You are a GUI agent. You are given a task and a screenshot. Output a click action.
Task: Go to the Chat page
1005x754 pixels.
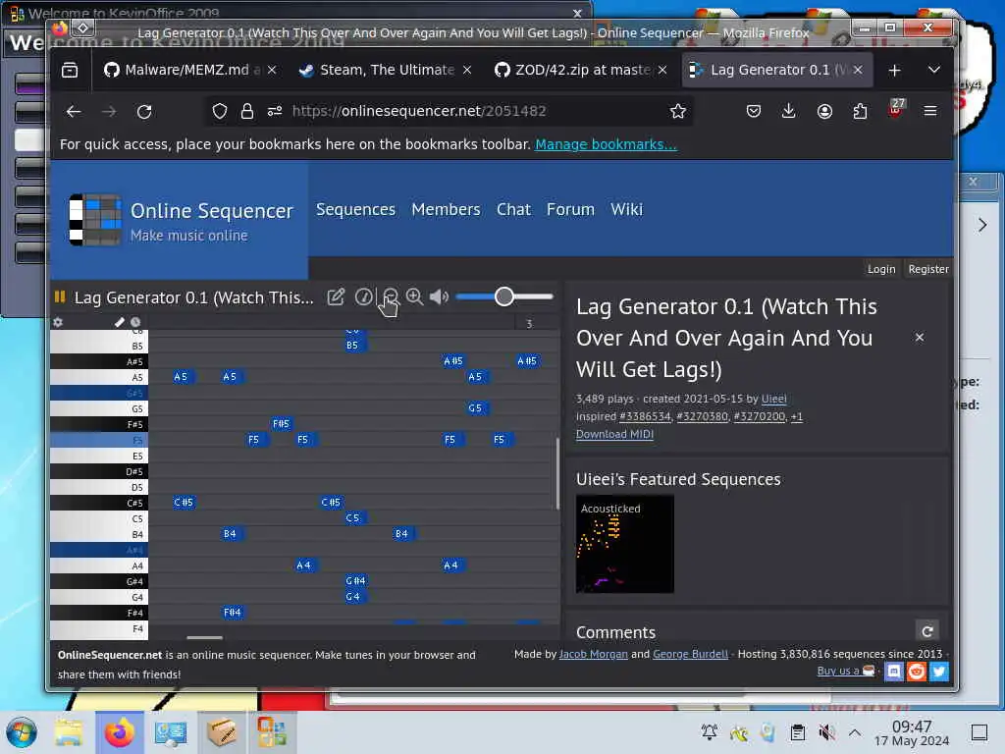coord(513,210)
